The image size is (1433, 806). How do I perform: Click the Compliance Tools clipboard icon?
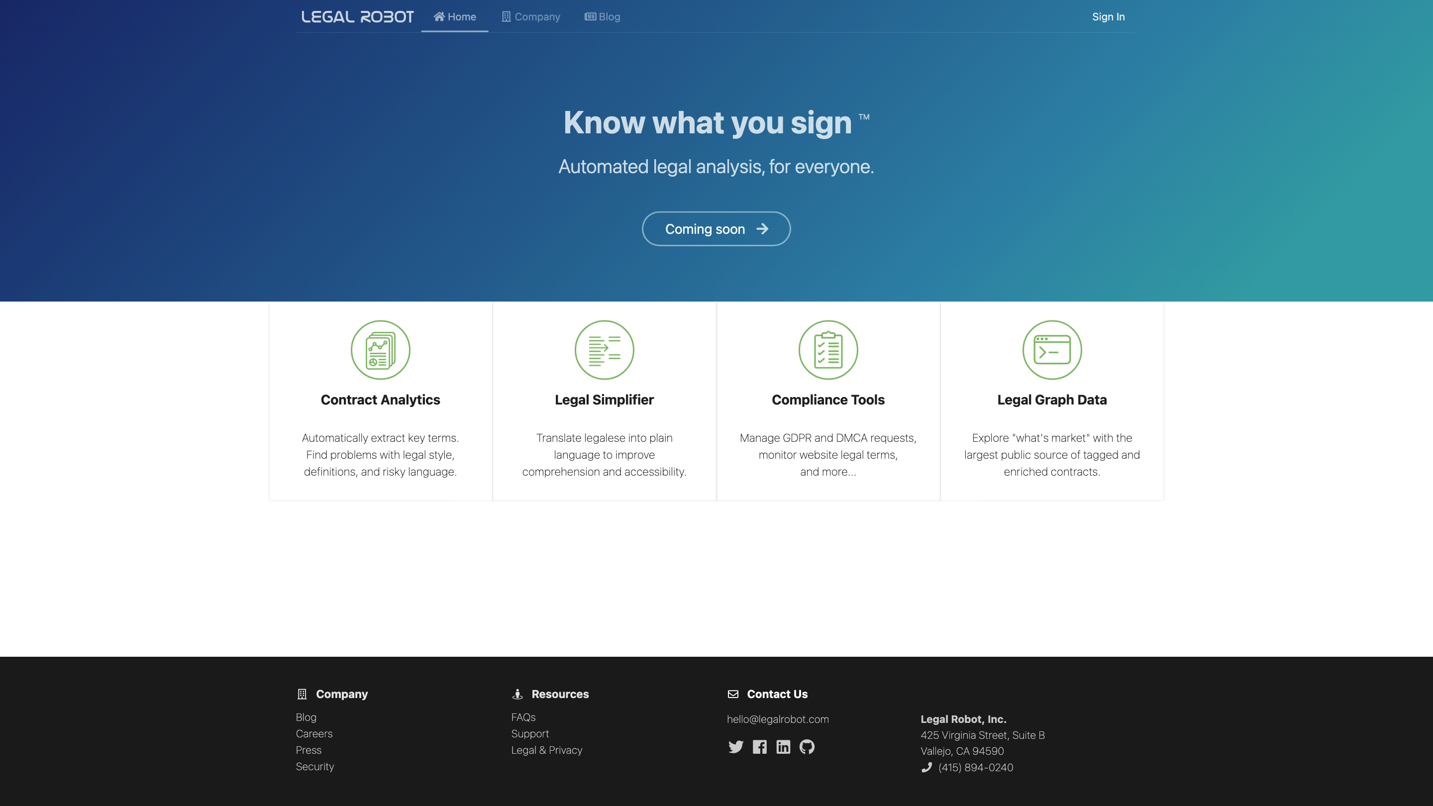pos(828,350)
